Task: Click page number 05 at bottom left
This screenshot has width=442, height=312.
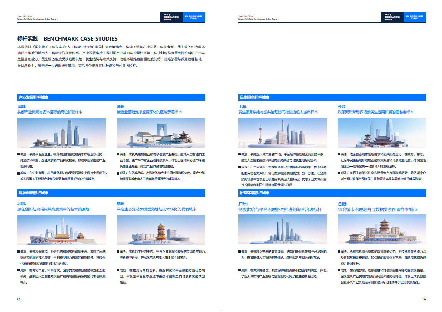Action: (18, 299)
